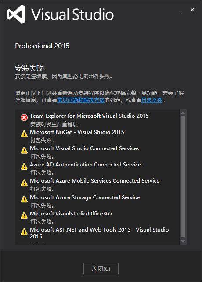
Task: Click the Visual Studio logo in the header
Action: click(x=16, y=14)
